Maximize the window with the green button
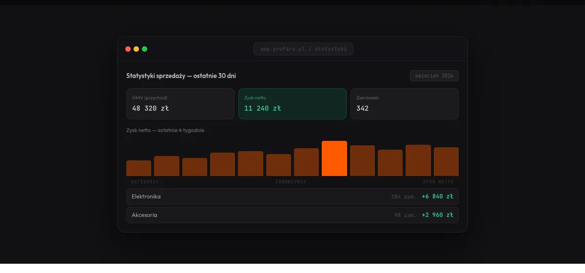Viewport: 585px width, 273px height. pos(145,49)
